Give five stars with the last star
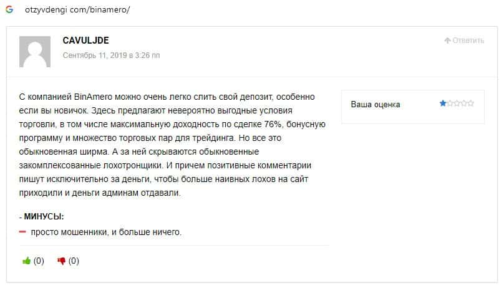The height and width of the screenshot is (288, 504). pyautogui.click(x=470, y=103)
